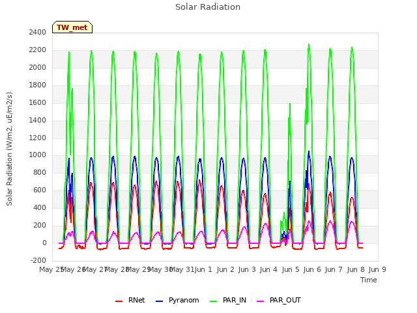Click the red RNet legend color marker
Image resolution: width=417 pixels, height=313 pixels.
tap(119, 301)
